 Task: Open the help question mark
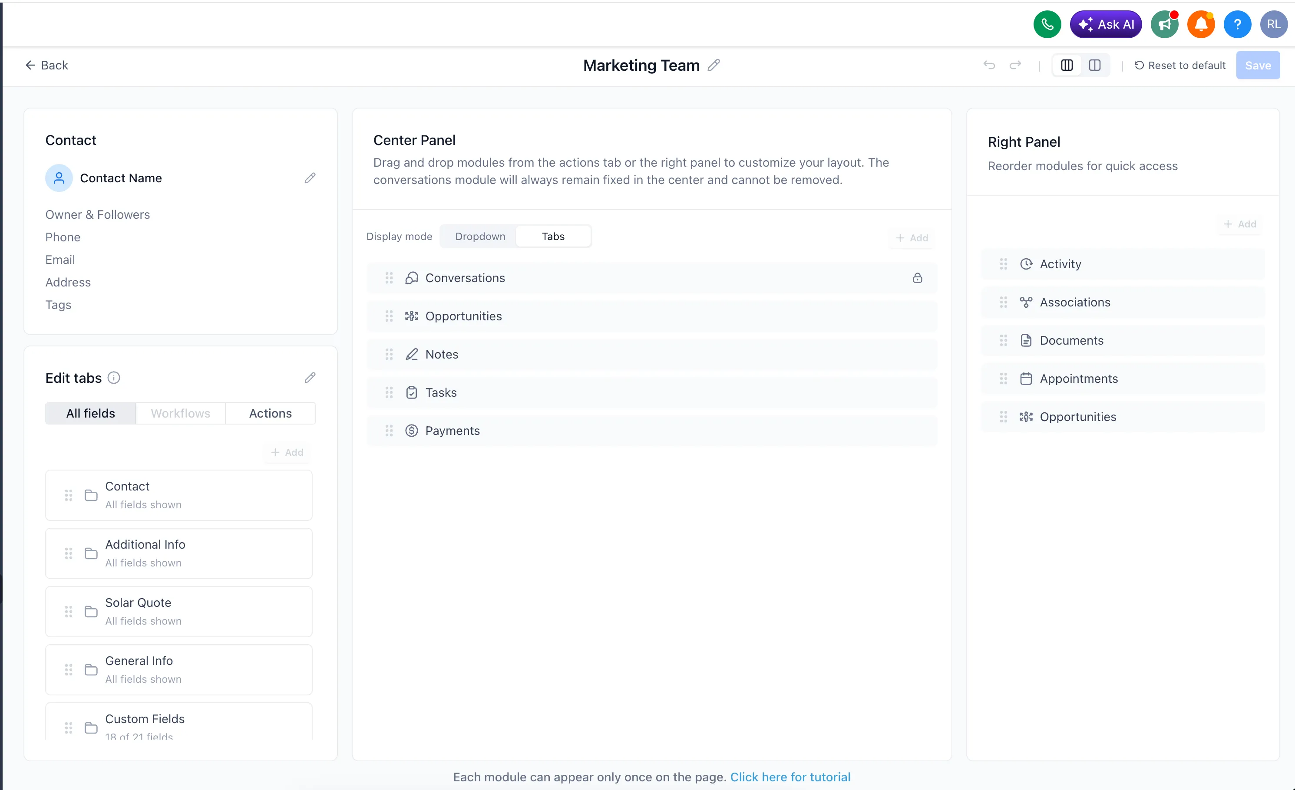click(1238, 24)
